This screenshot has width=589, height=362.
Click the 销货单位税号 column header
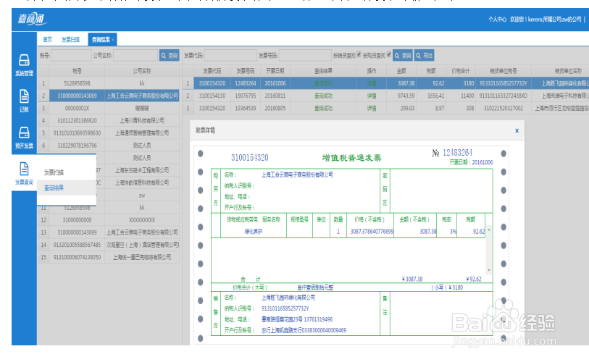coord(504,71)
